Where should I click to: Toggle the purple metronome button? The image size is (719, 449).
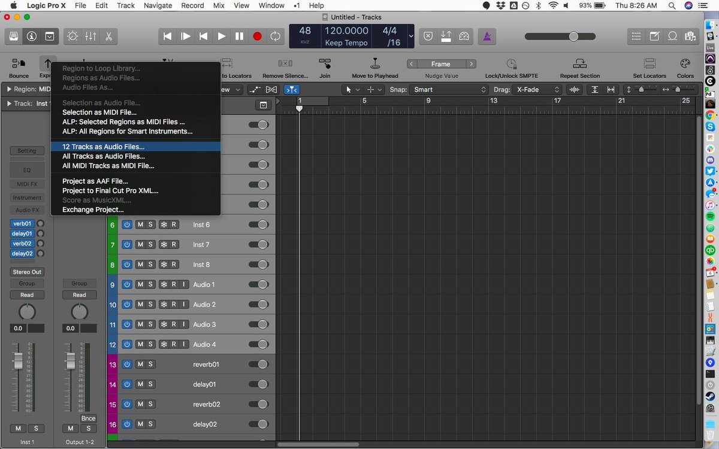click(x=487, y=36)
